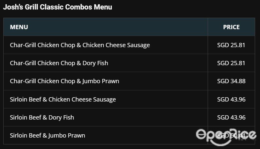Click Sirloin Beef & Chicken Cheese Sausage item
The width and height of the screenshot is (260, 149).
click(x=63, y=100)
